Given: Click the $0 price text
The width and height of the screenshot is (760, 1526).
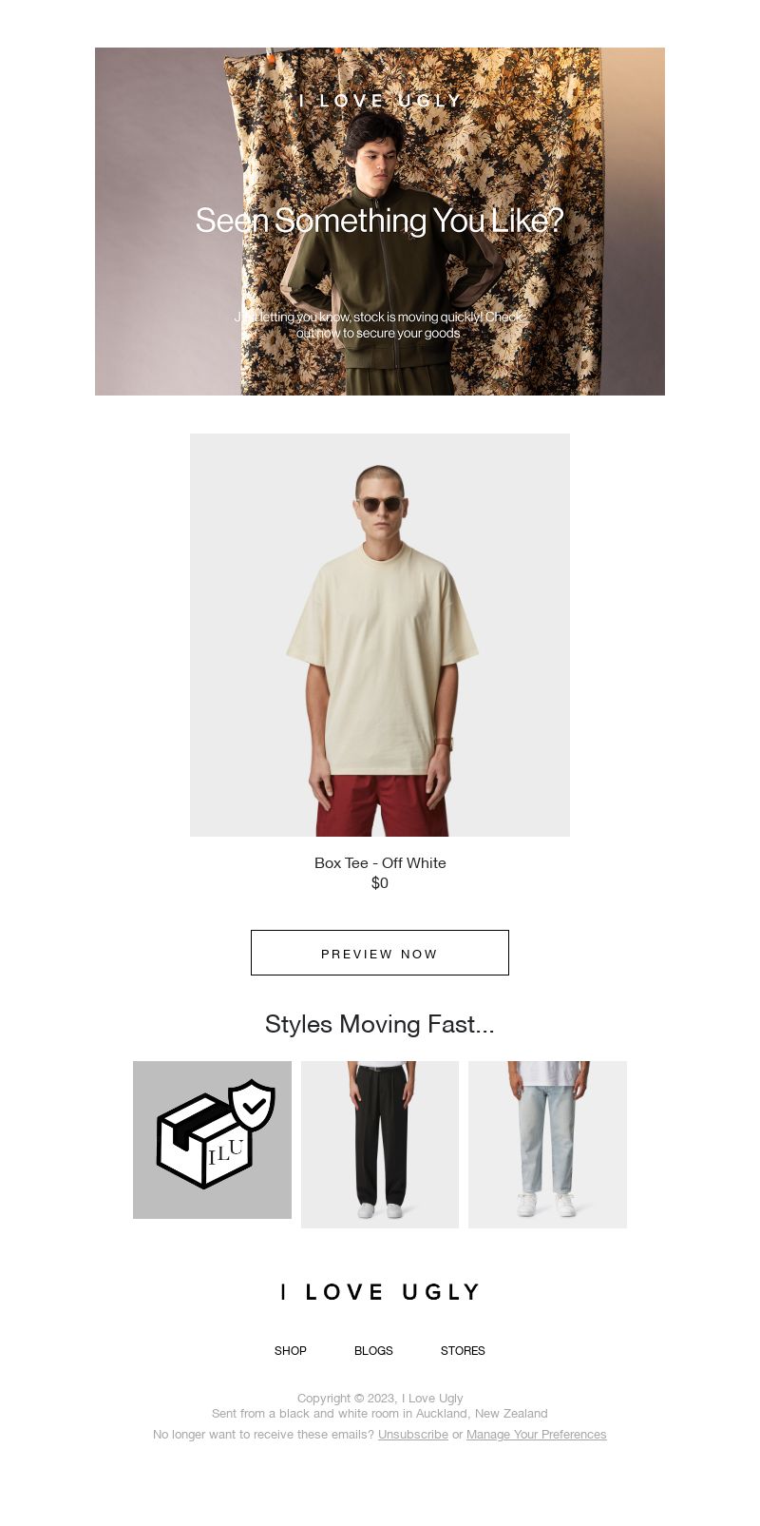Looking at the screenshot, I should pos(380,883).
